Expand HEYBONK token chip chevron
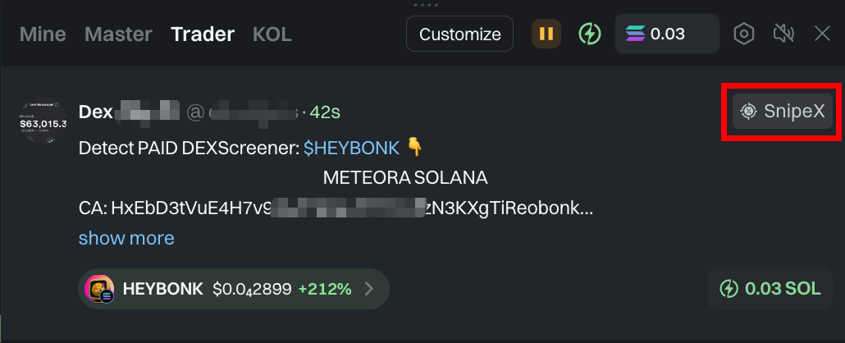 tap(369, 289)
